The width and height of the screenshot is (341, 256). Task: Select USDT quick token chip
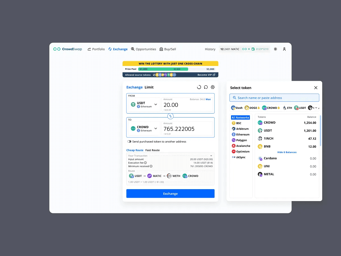[300, 108]
